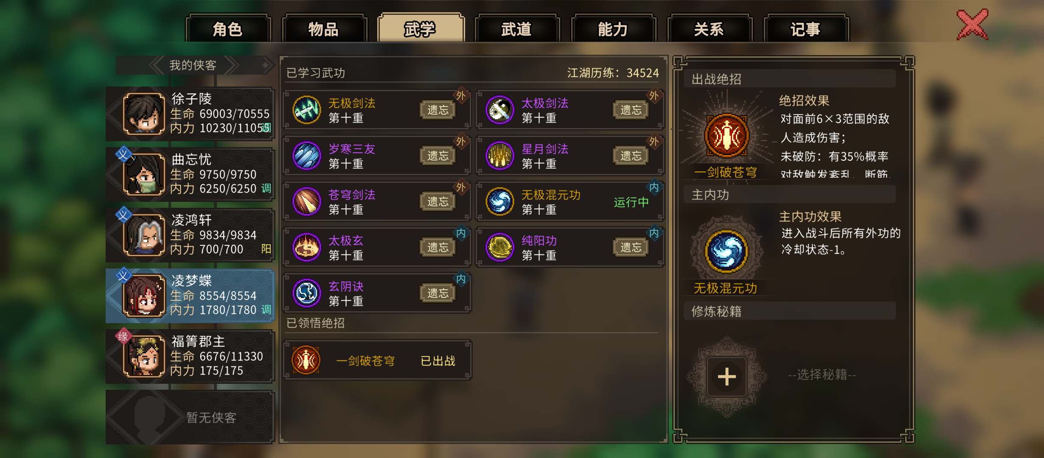The image size is (1044, 458).
Task: Close the panel with red X
Action: coord(972,25)
